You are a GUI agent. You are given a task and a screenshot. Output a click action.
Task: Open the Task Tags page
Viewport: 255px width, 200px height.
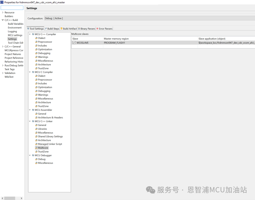tap(10, 69)
